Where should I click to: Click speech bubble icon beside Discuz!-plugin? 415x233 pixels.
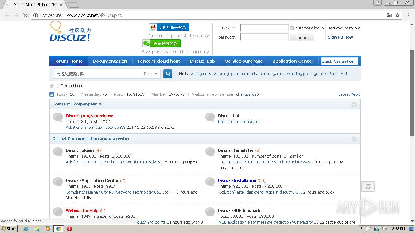point(58,151)
